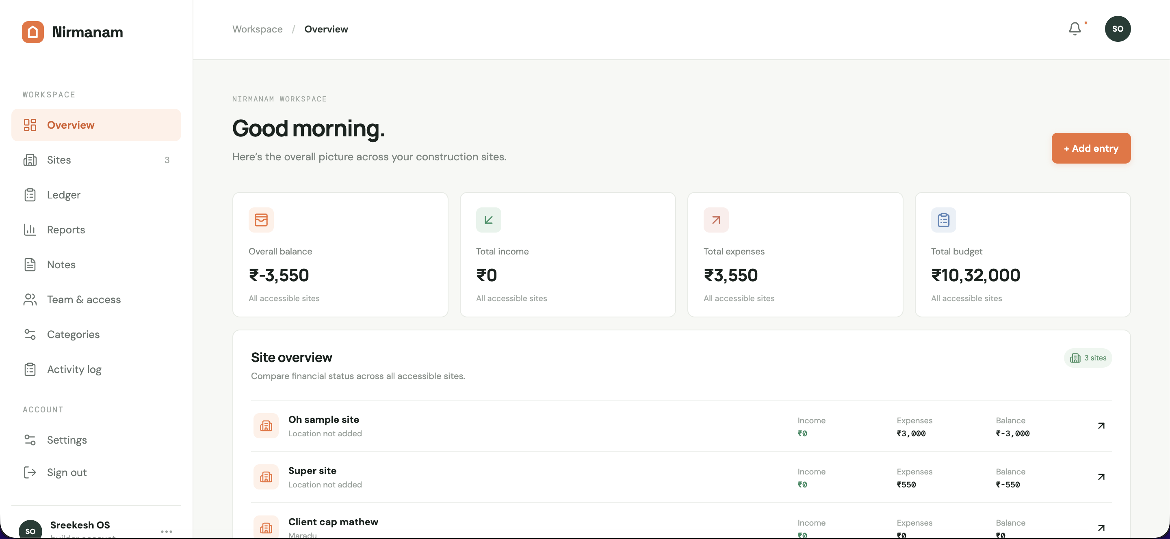Open Oh sample site via arrow icon
This screenshot has width=1170, height=539.
tap(1101, 426)
